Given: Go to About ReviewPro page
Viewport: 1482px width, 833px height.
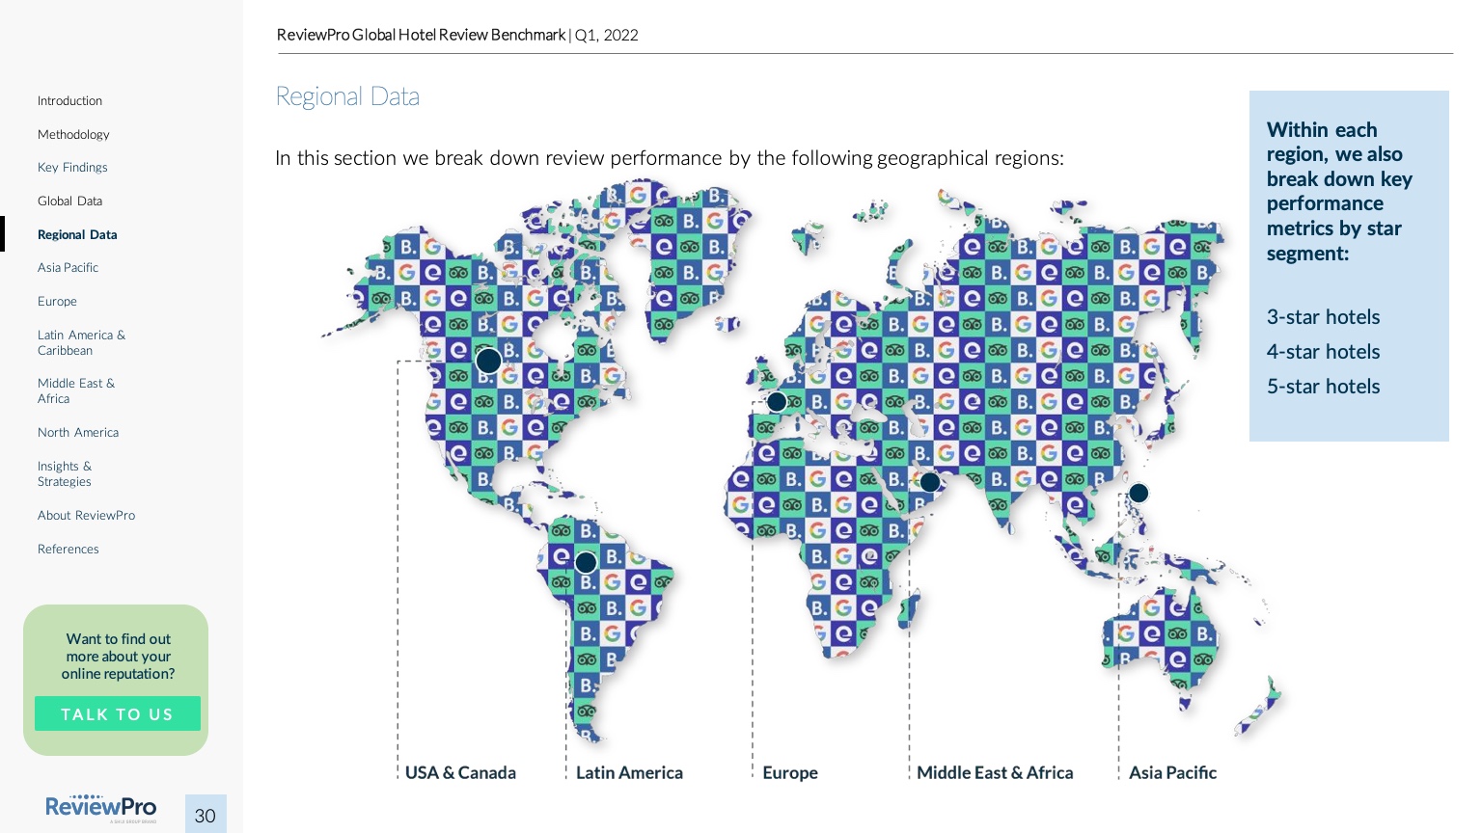Looking at the screenshot, I should coord(86,515).
